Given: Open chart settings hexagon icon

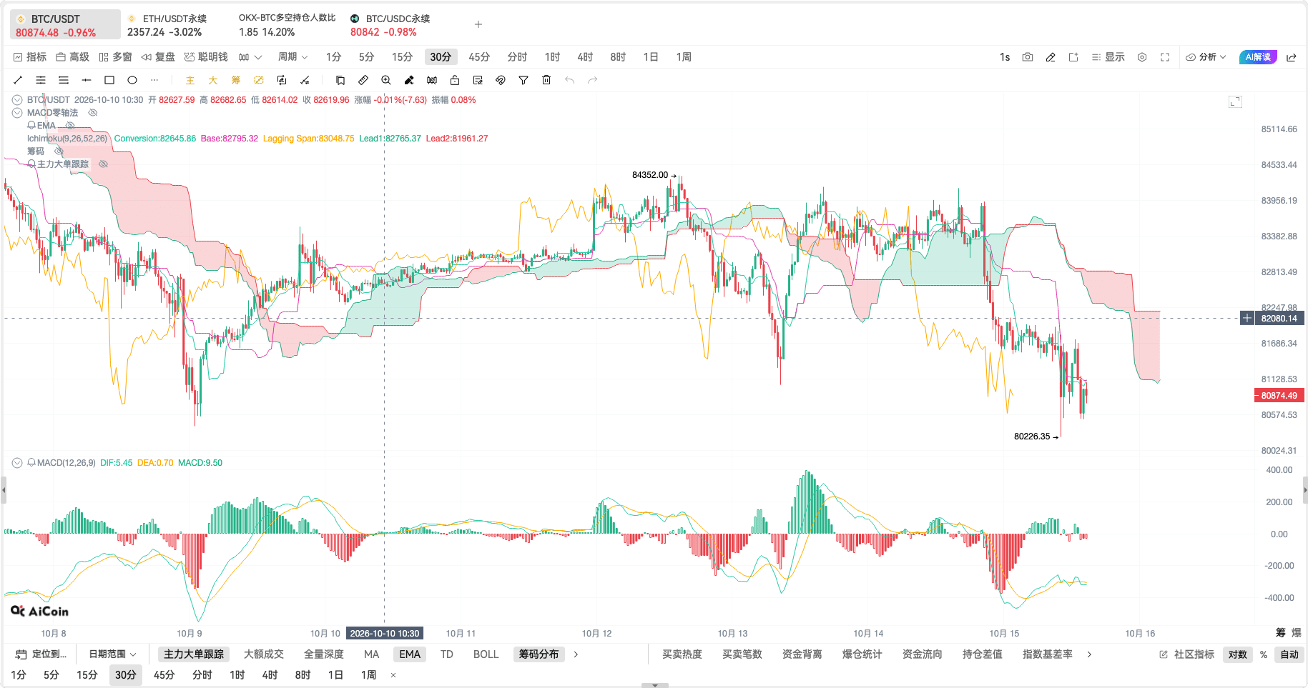Looking at the screenshot, I should (x=1142, y=57).
